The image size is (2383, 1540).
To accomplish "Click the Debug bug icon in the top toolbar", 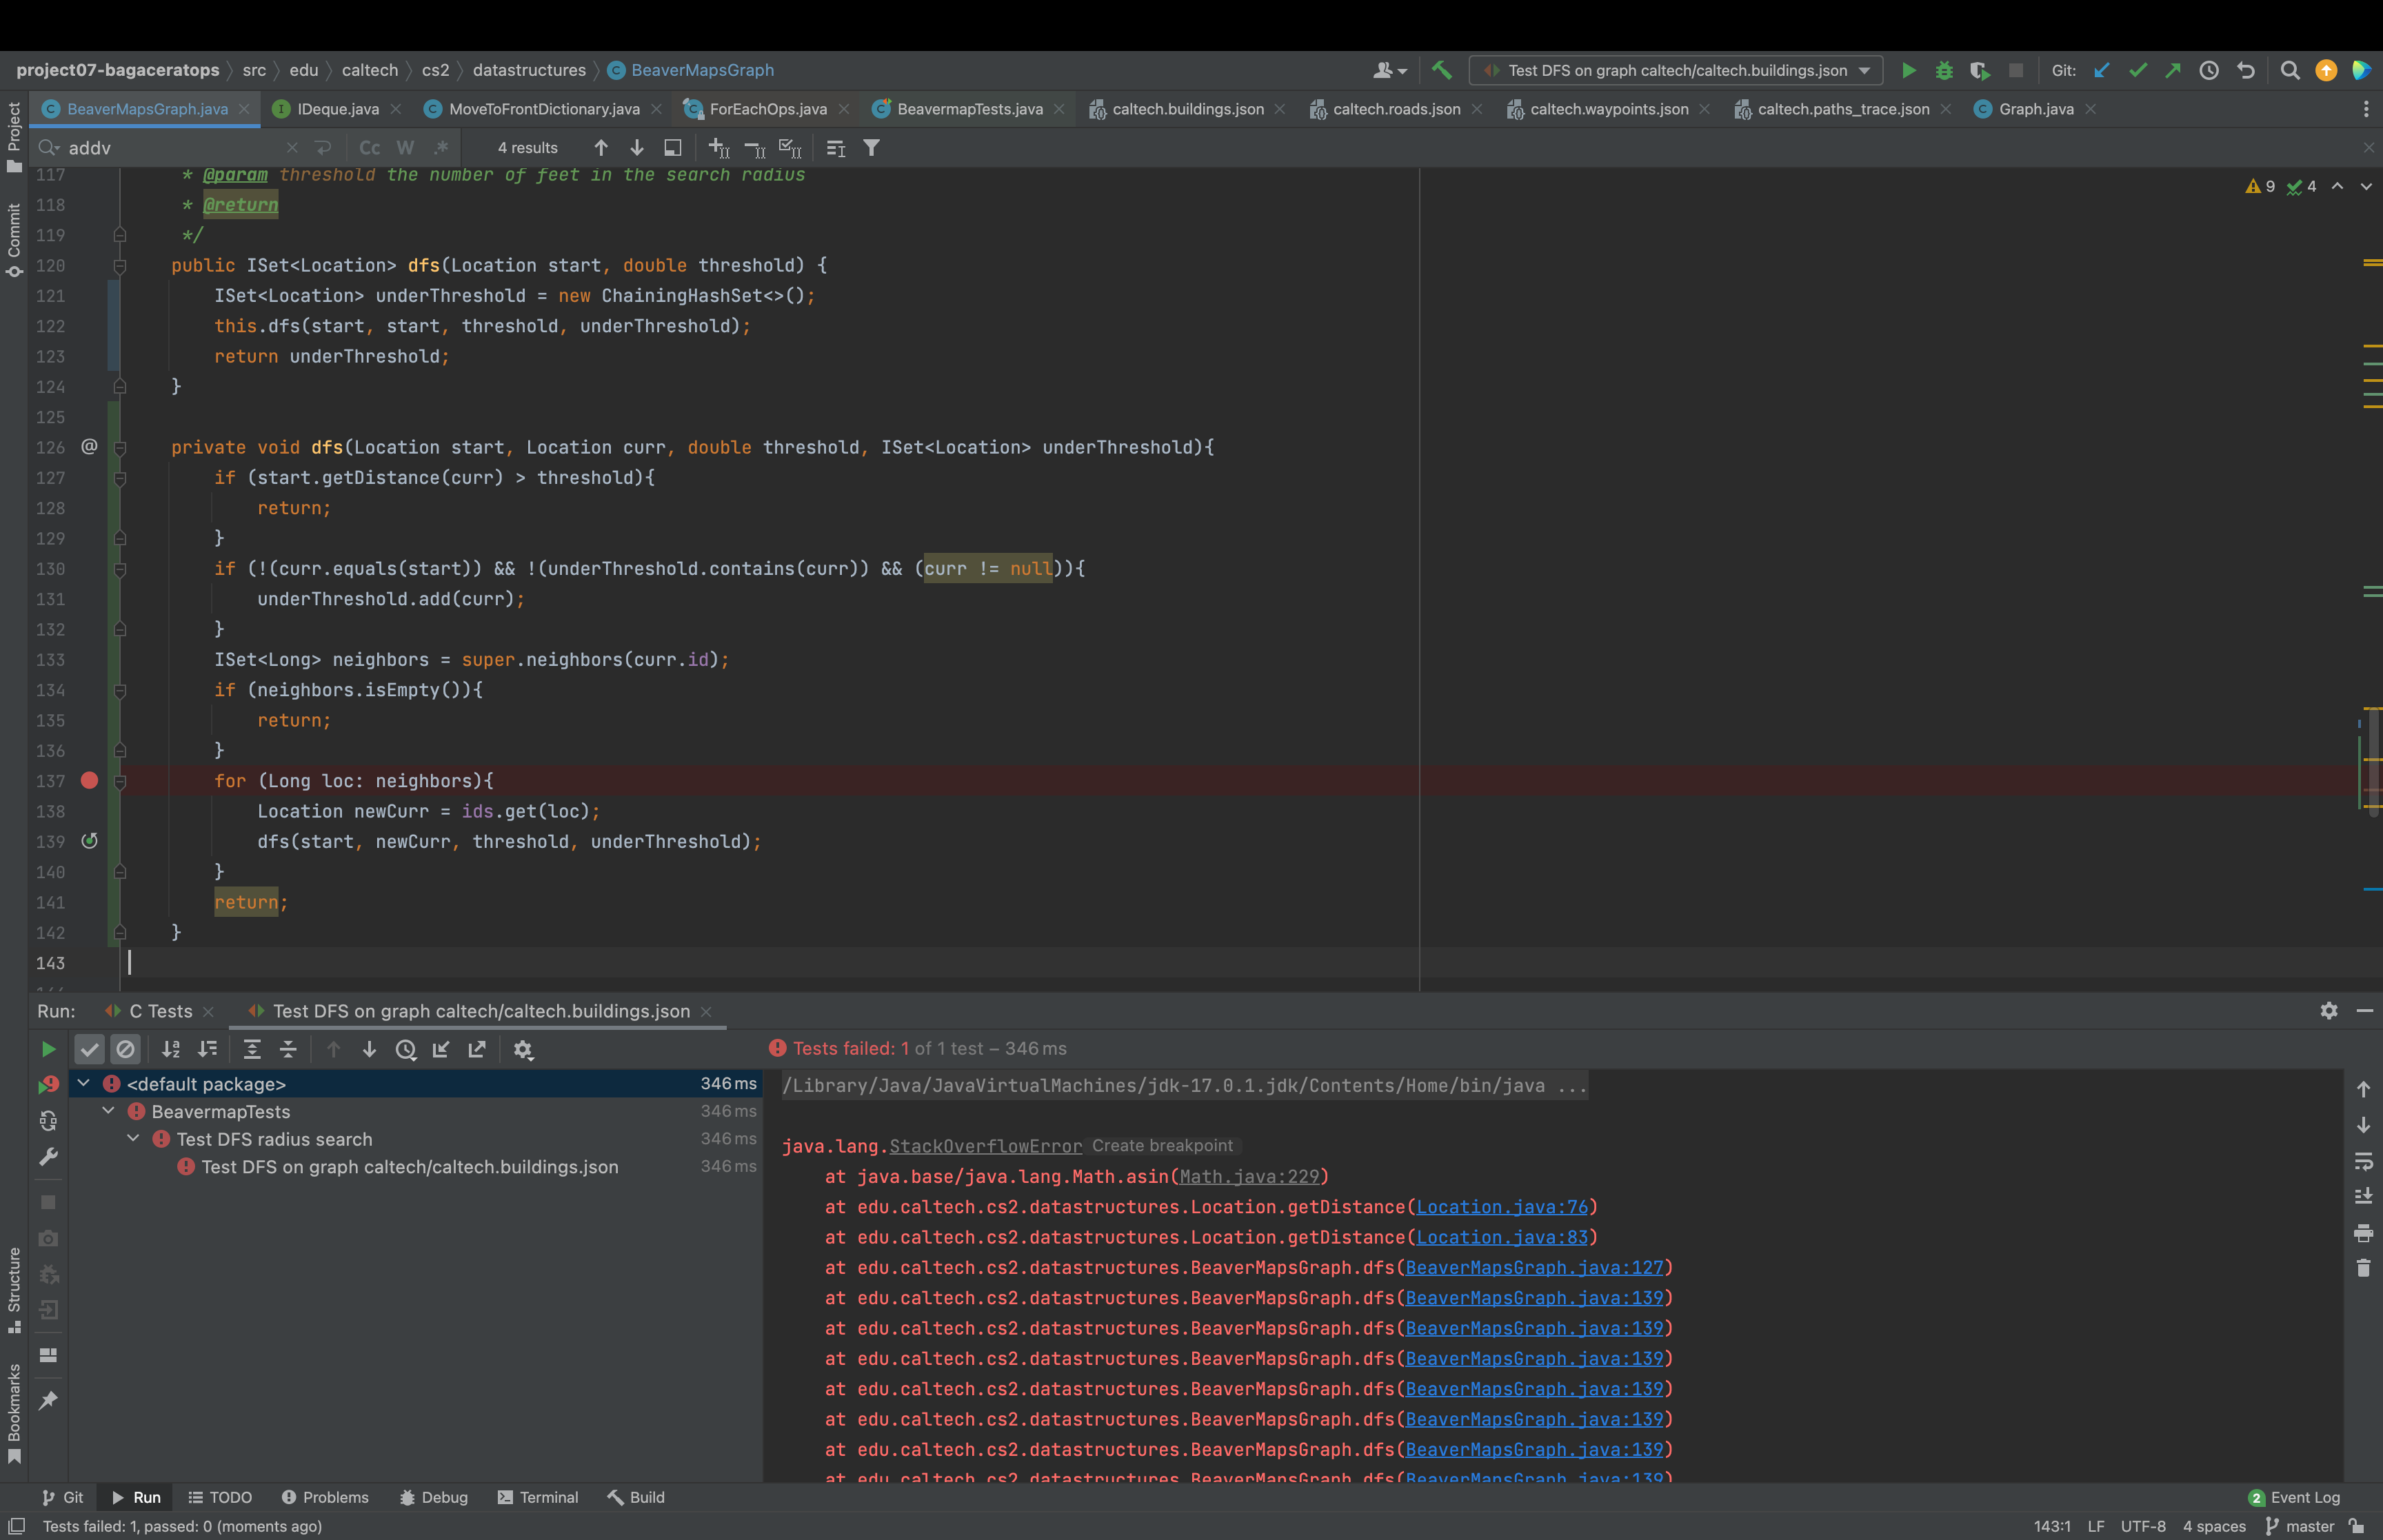I will 1944,70.
